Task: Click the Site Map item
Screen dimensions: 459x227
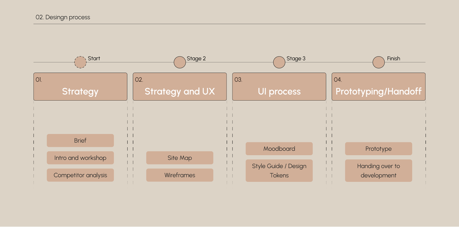Action: 180,158
